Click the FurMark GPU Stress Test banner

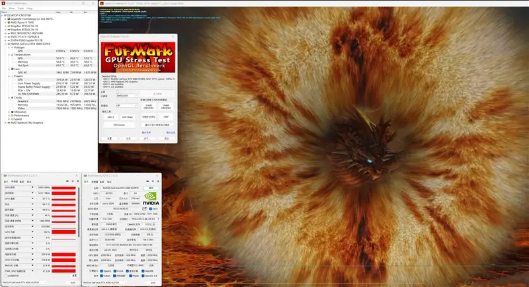coord(138,57)
